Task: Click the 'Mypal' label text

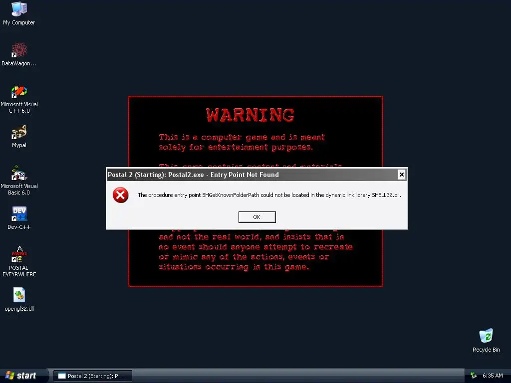Action: click(x=19, y=145)
